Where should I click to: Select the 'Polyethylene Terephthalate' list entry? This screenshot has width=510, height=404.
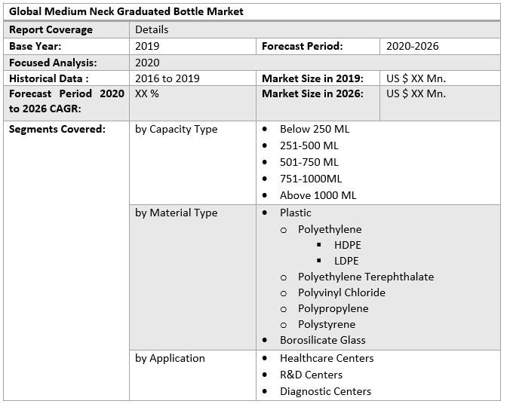(x=365, y=277)
